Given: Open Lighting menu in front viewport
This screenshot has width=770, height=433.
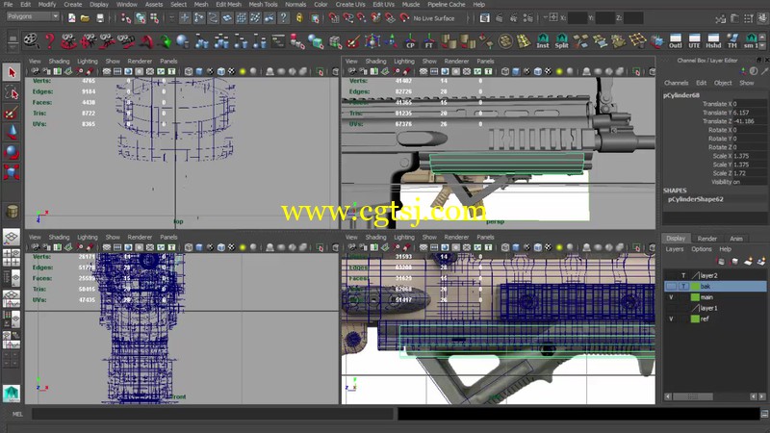Looking at the screenshot, I should coord(88,237).
